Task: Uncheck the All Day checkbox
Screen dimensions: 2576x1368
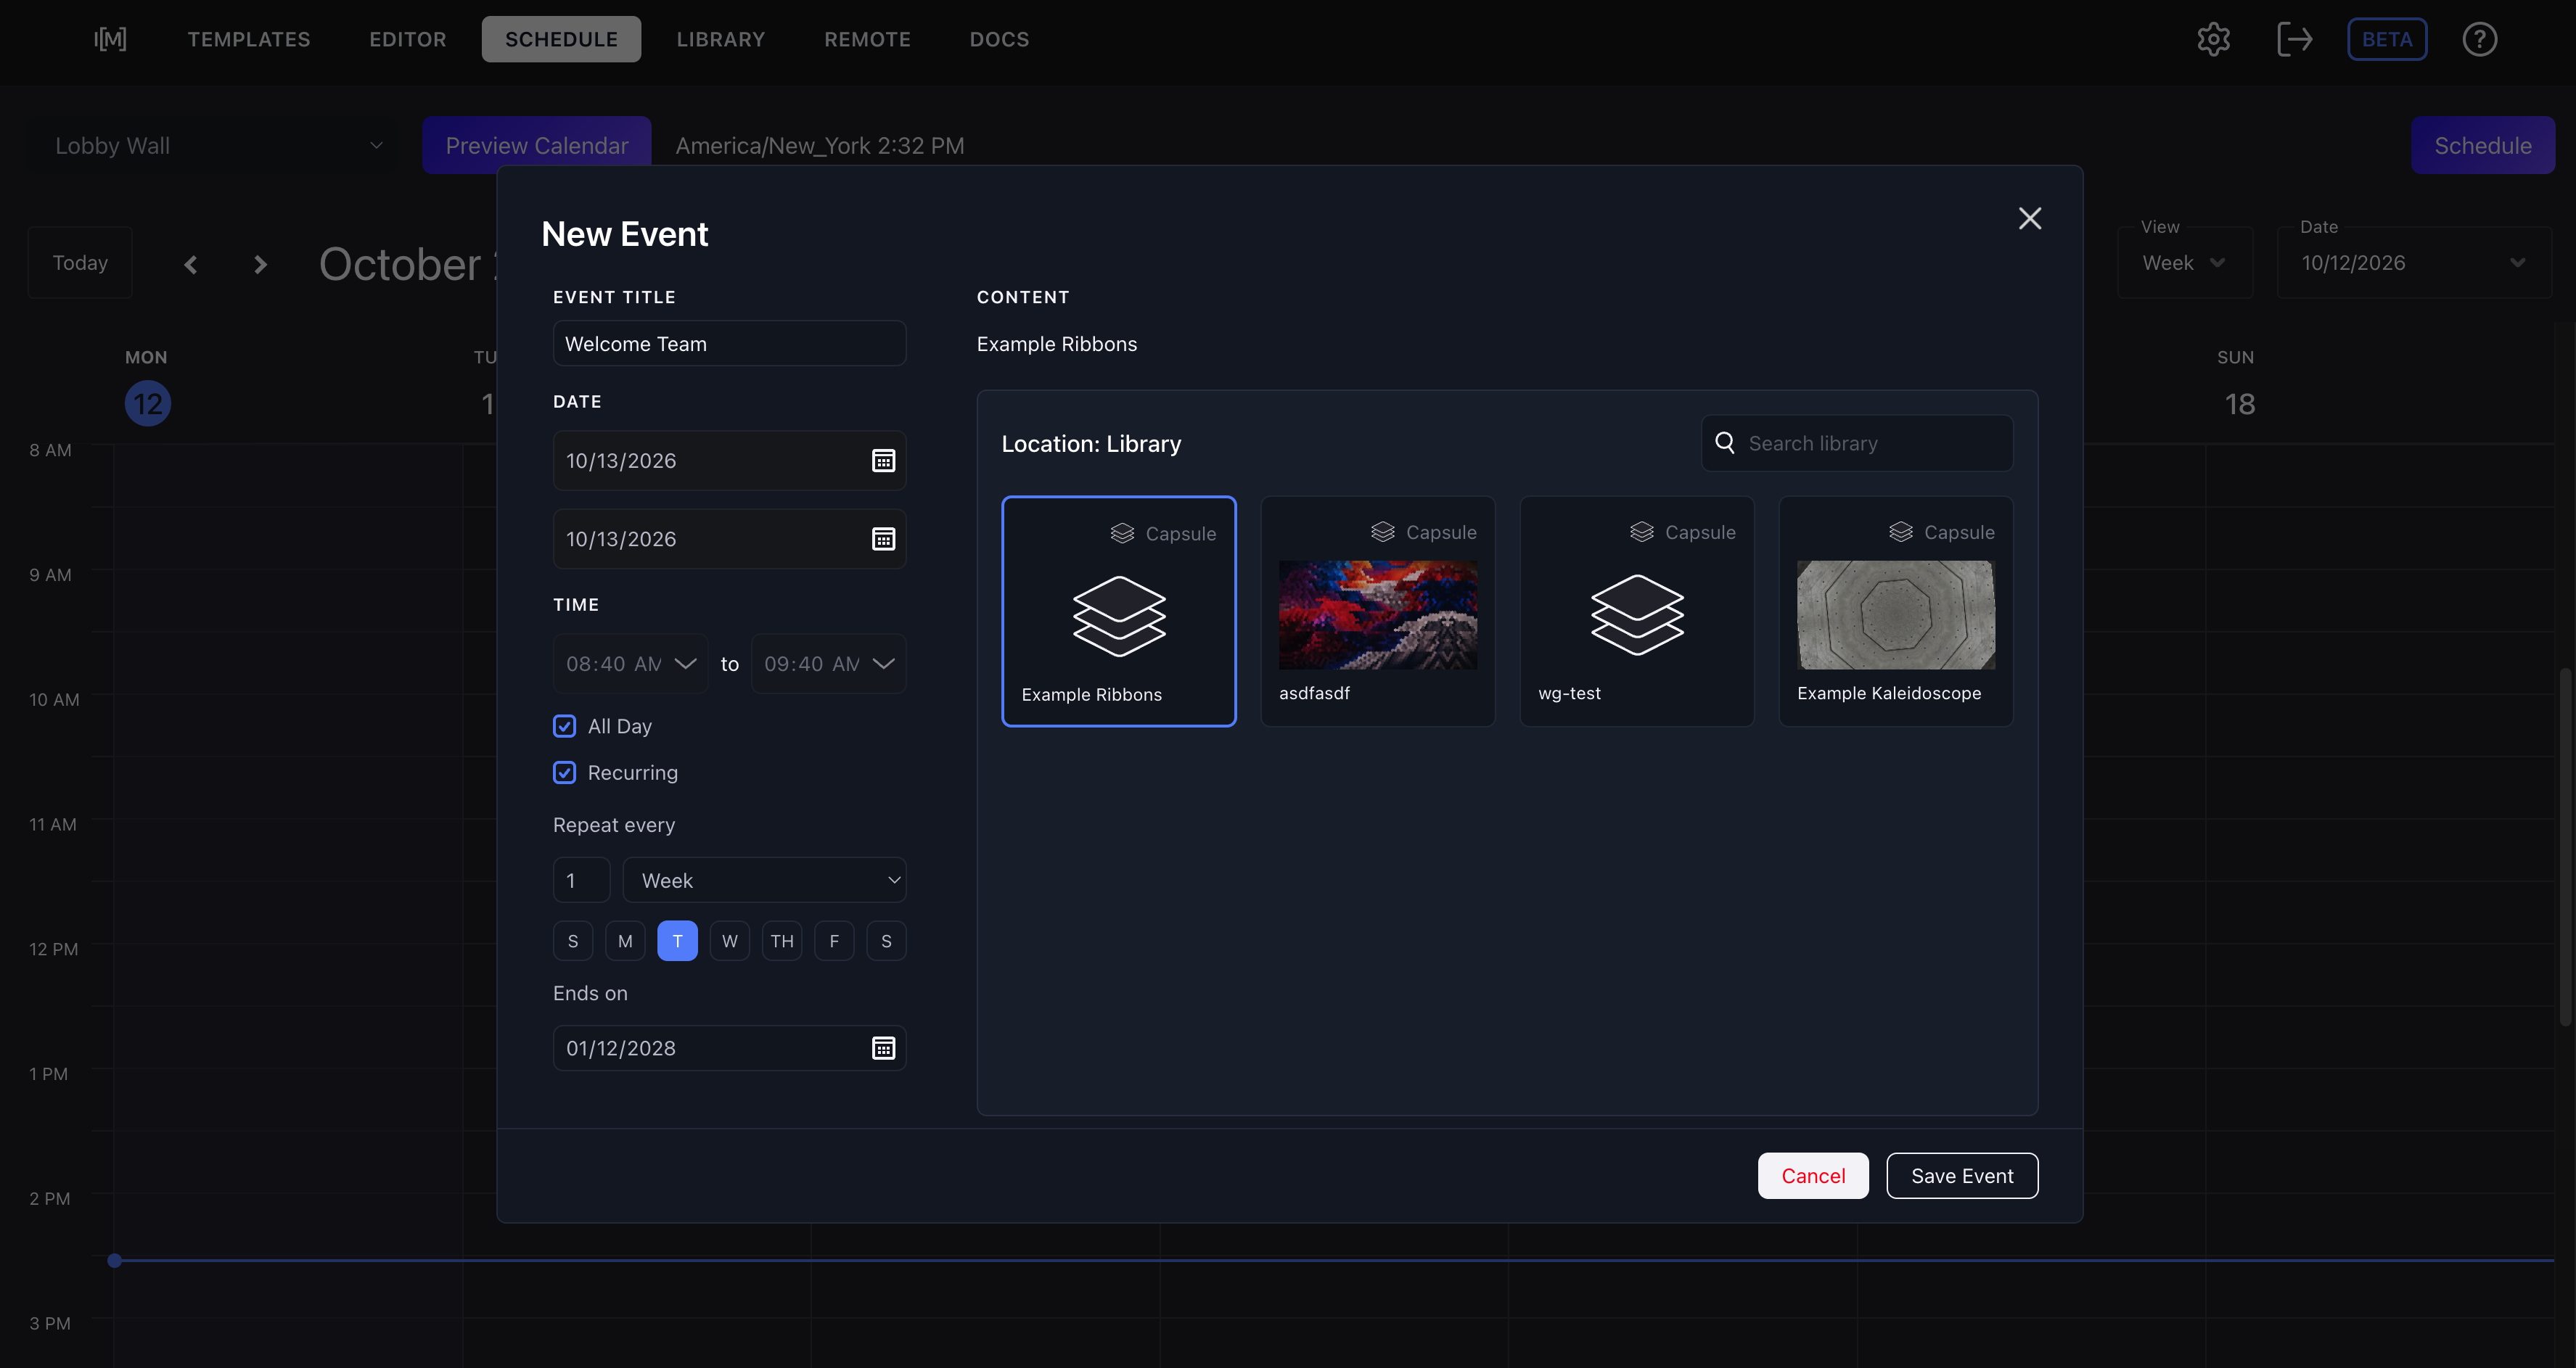Action: pos(565,727)
